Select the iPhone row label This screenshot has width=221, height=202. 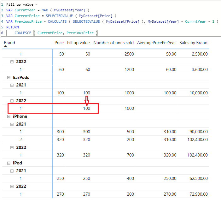(x=20, y=116)
